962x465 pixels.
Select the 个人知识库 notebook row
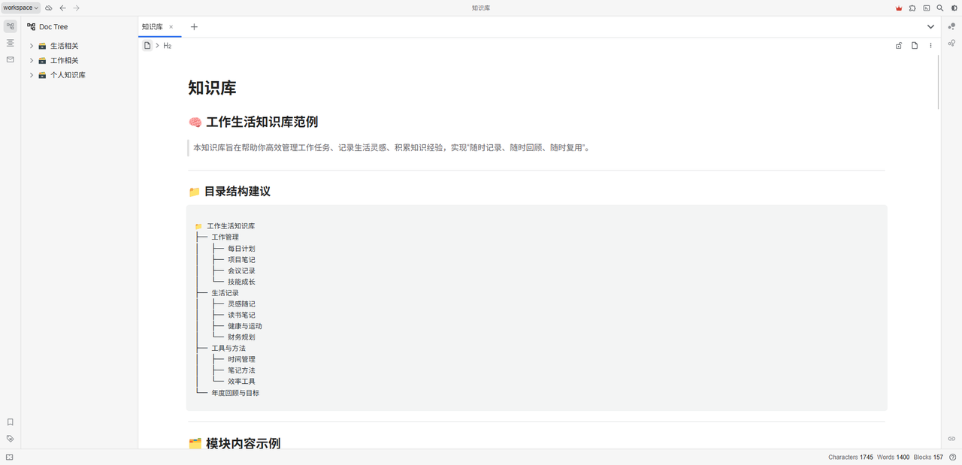click(x=80, y=75)
